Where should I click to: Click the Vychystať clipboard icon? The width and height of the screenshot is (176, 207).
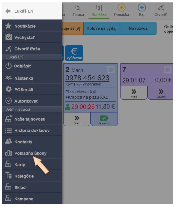coord(8,37)
